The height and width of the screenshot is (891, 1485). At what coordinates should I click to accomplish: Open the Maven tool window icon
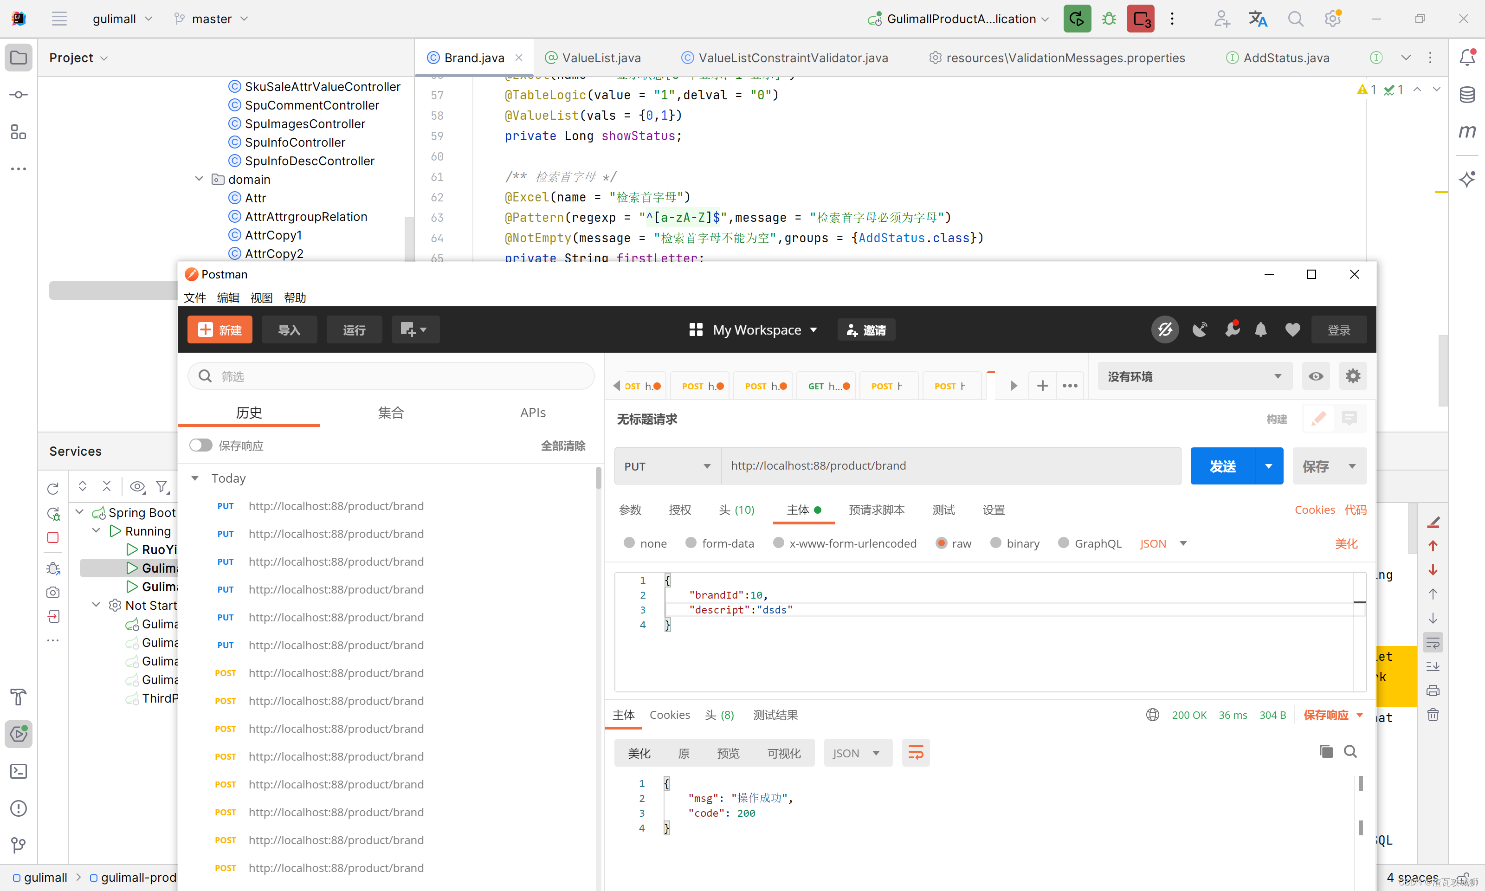[x=1467, y=131]
